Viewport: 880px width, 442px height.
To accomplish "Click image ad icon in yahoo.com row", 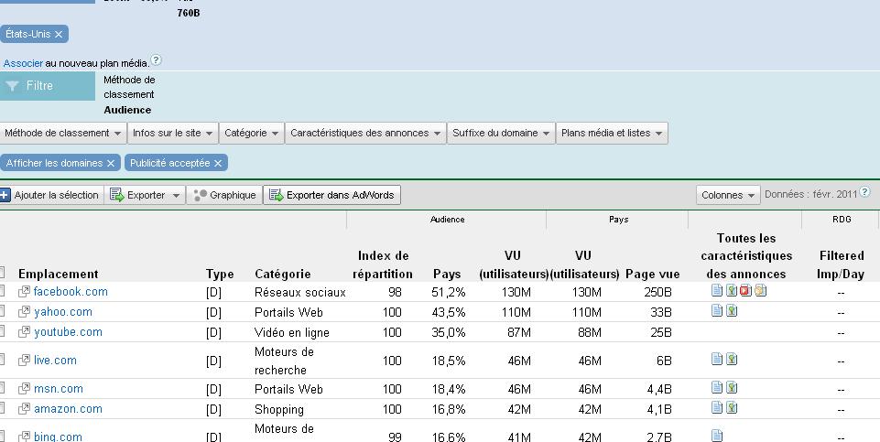I will pyautogui.click(x=732, y=310).
